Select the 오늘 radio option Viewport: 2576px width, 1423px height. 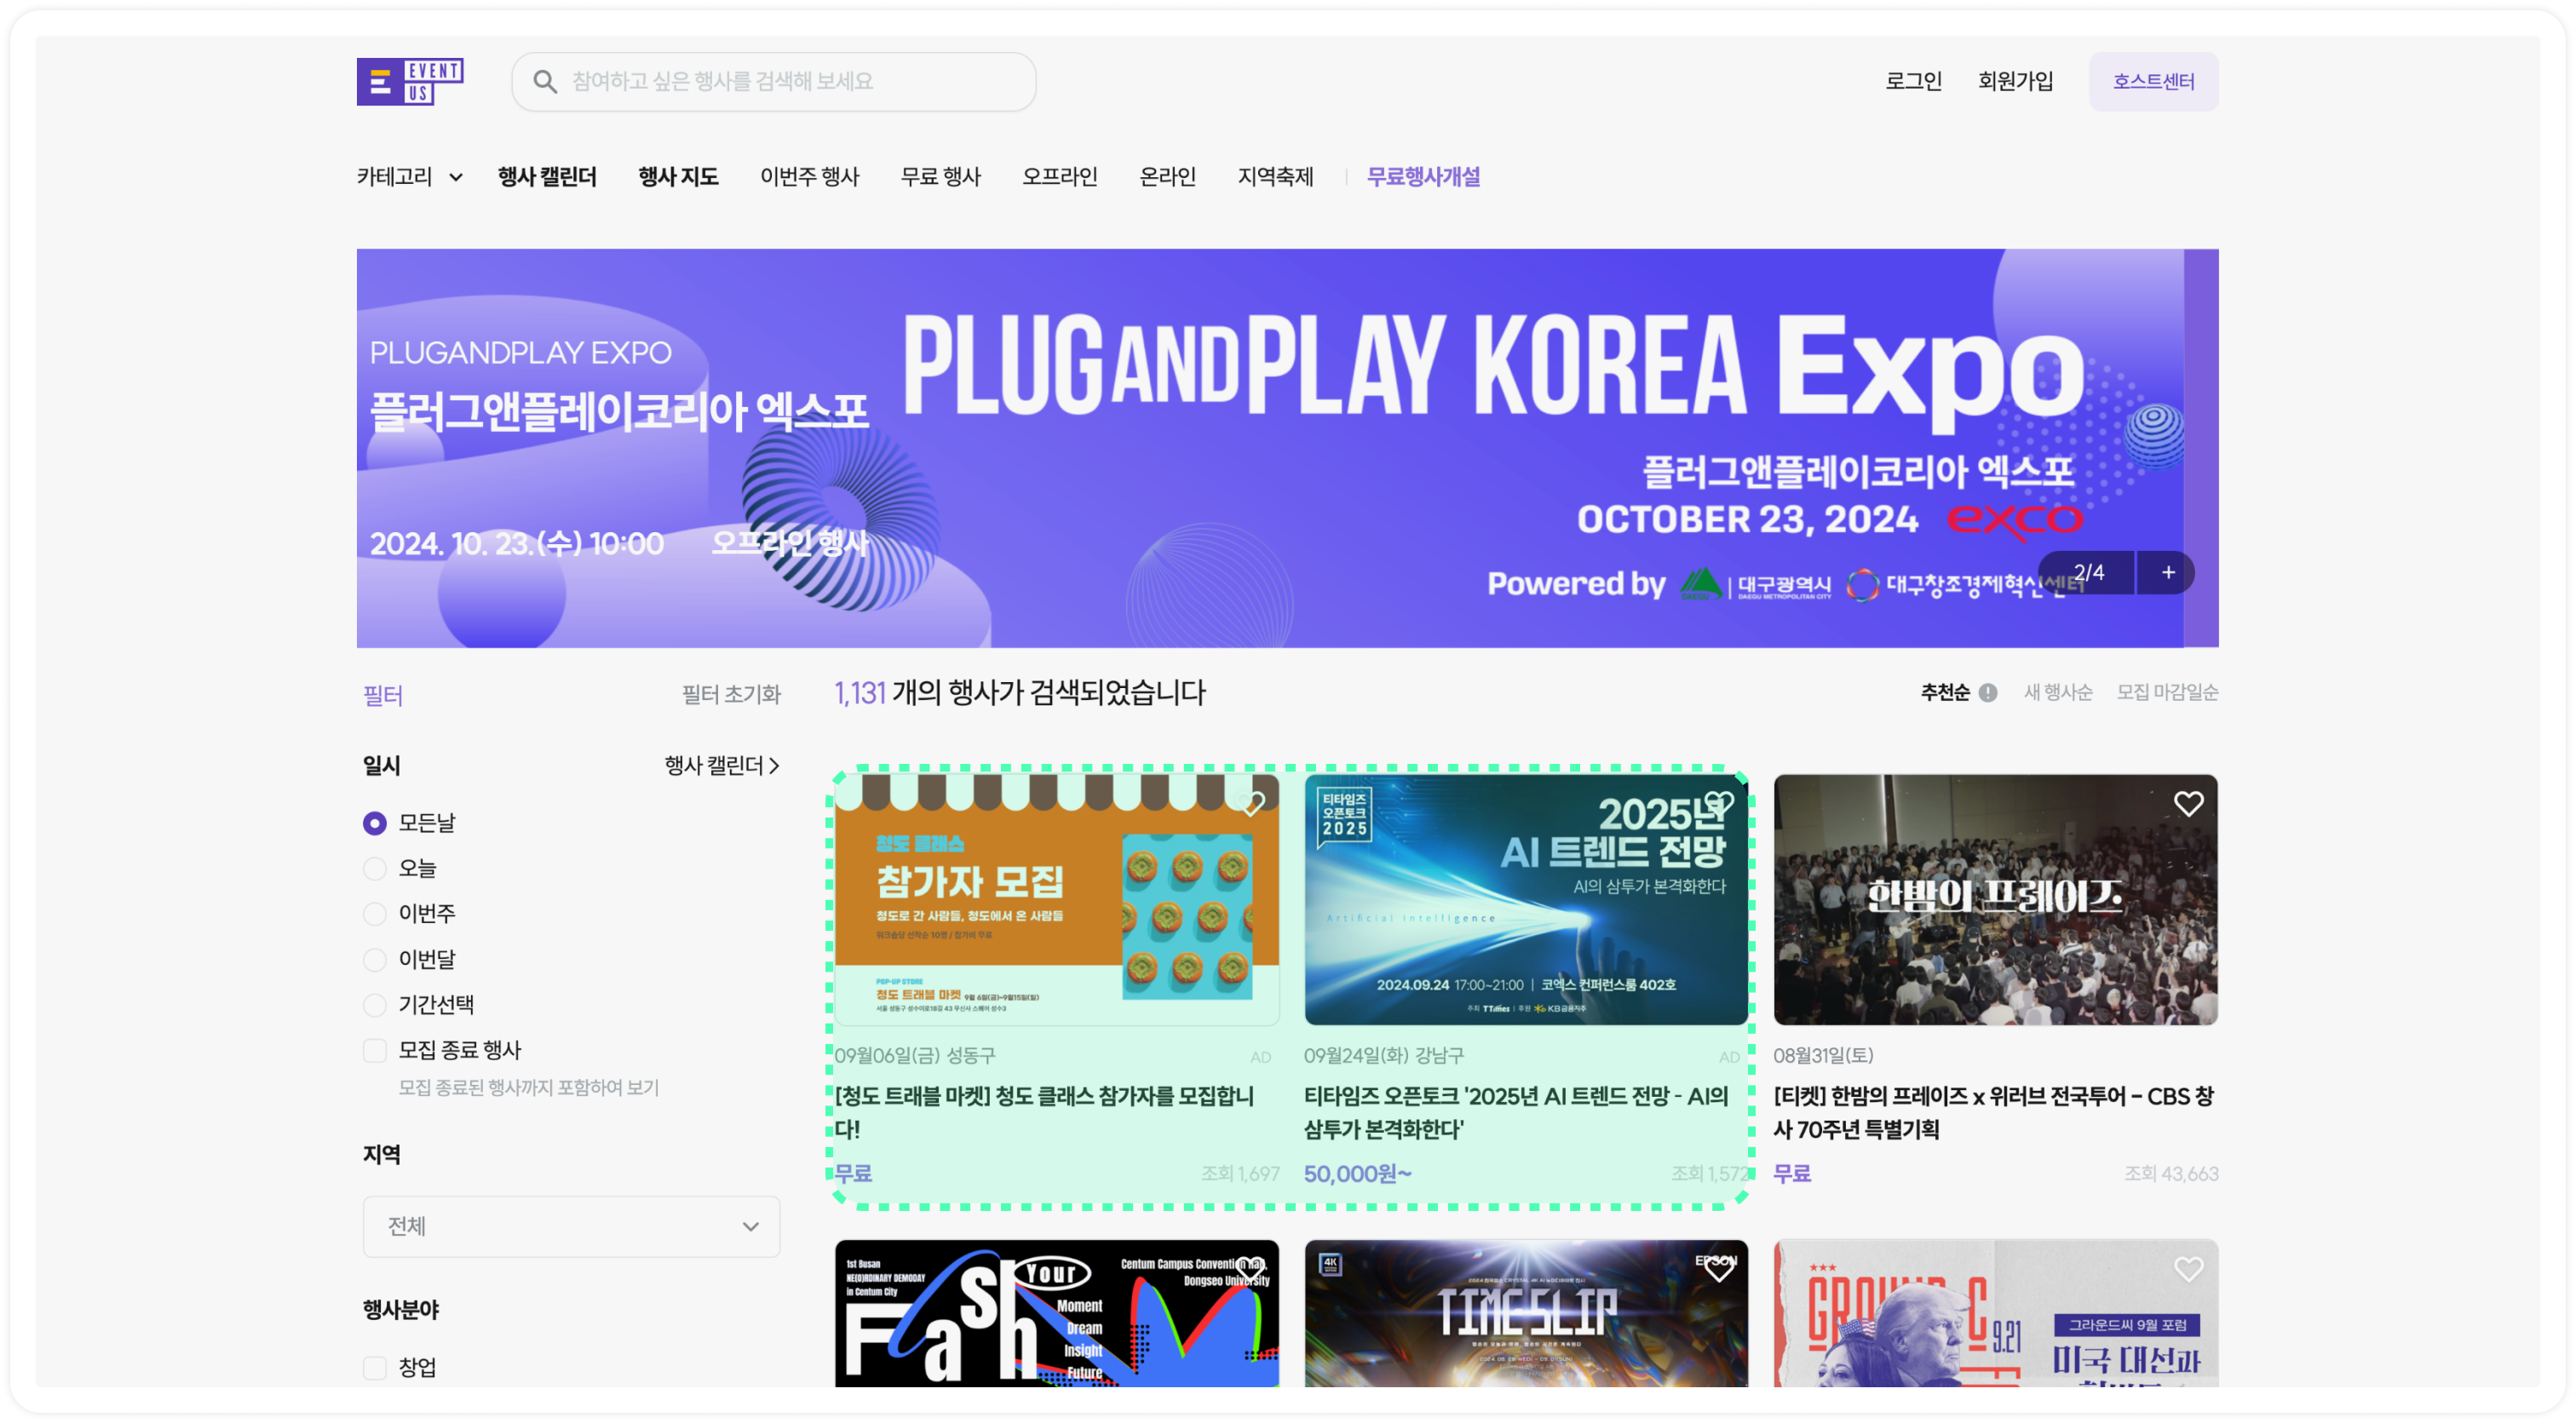tap(375, 868)
